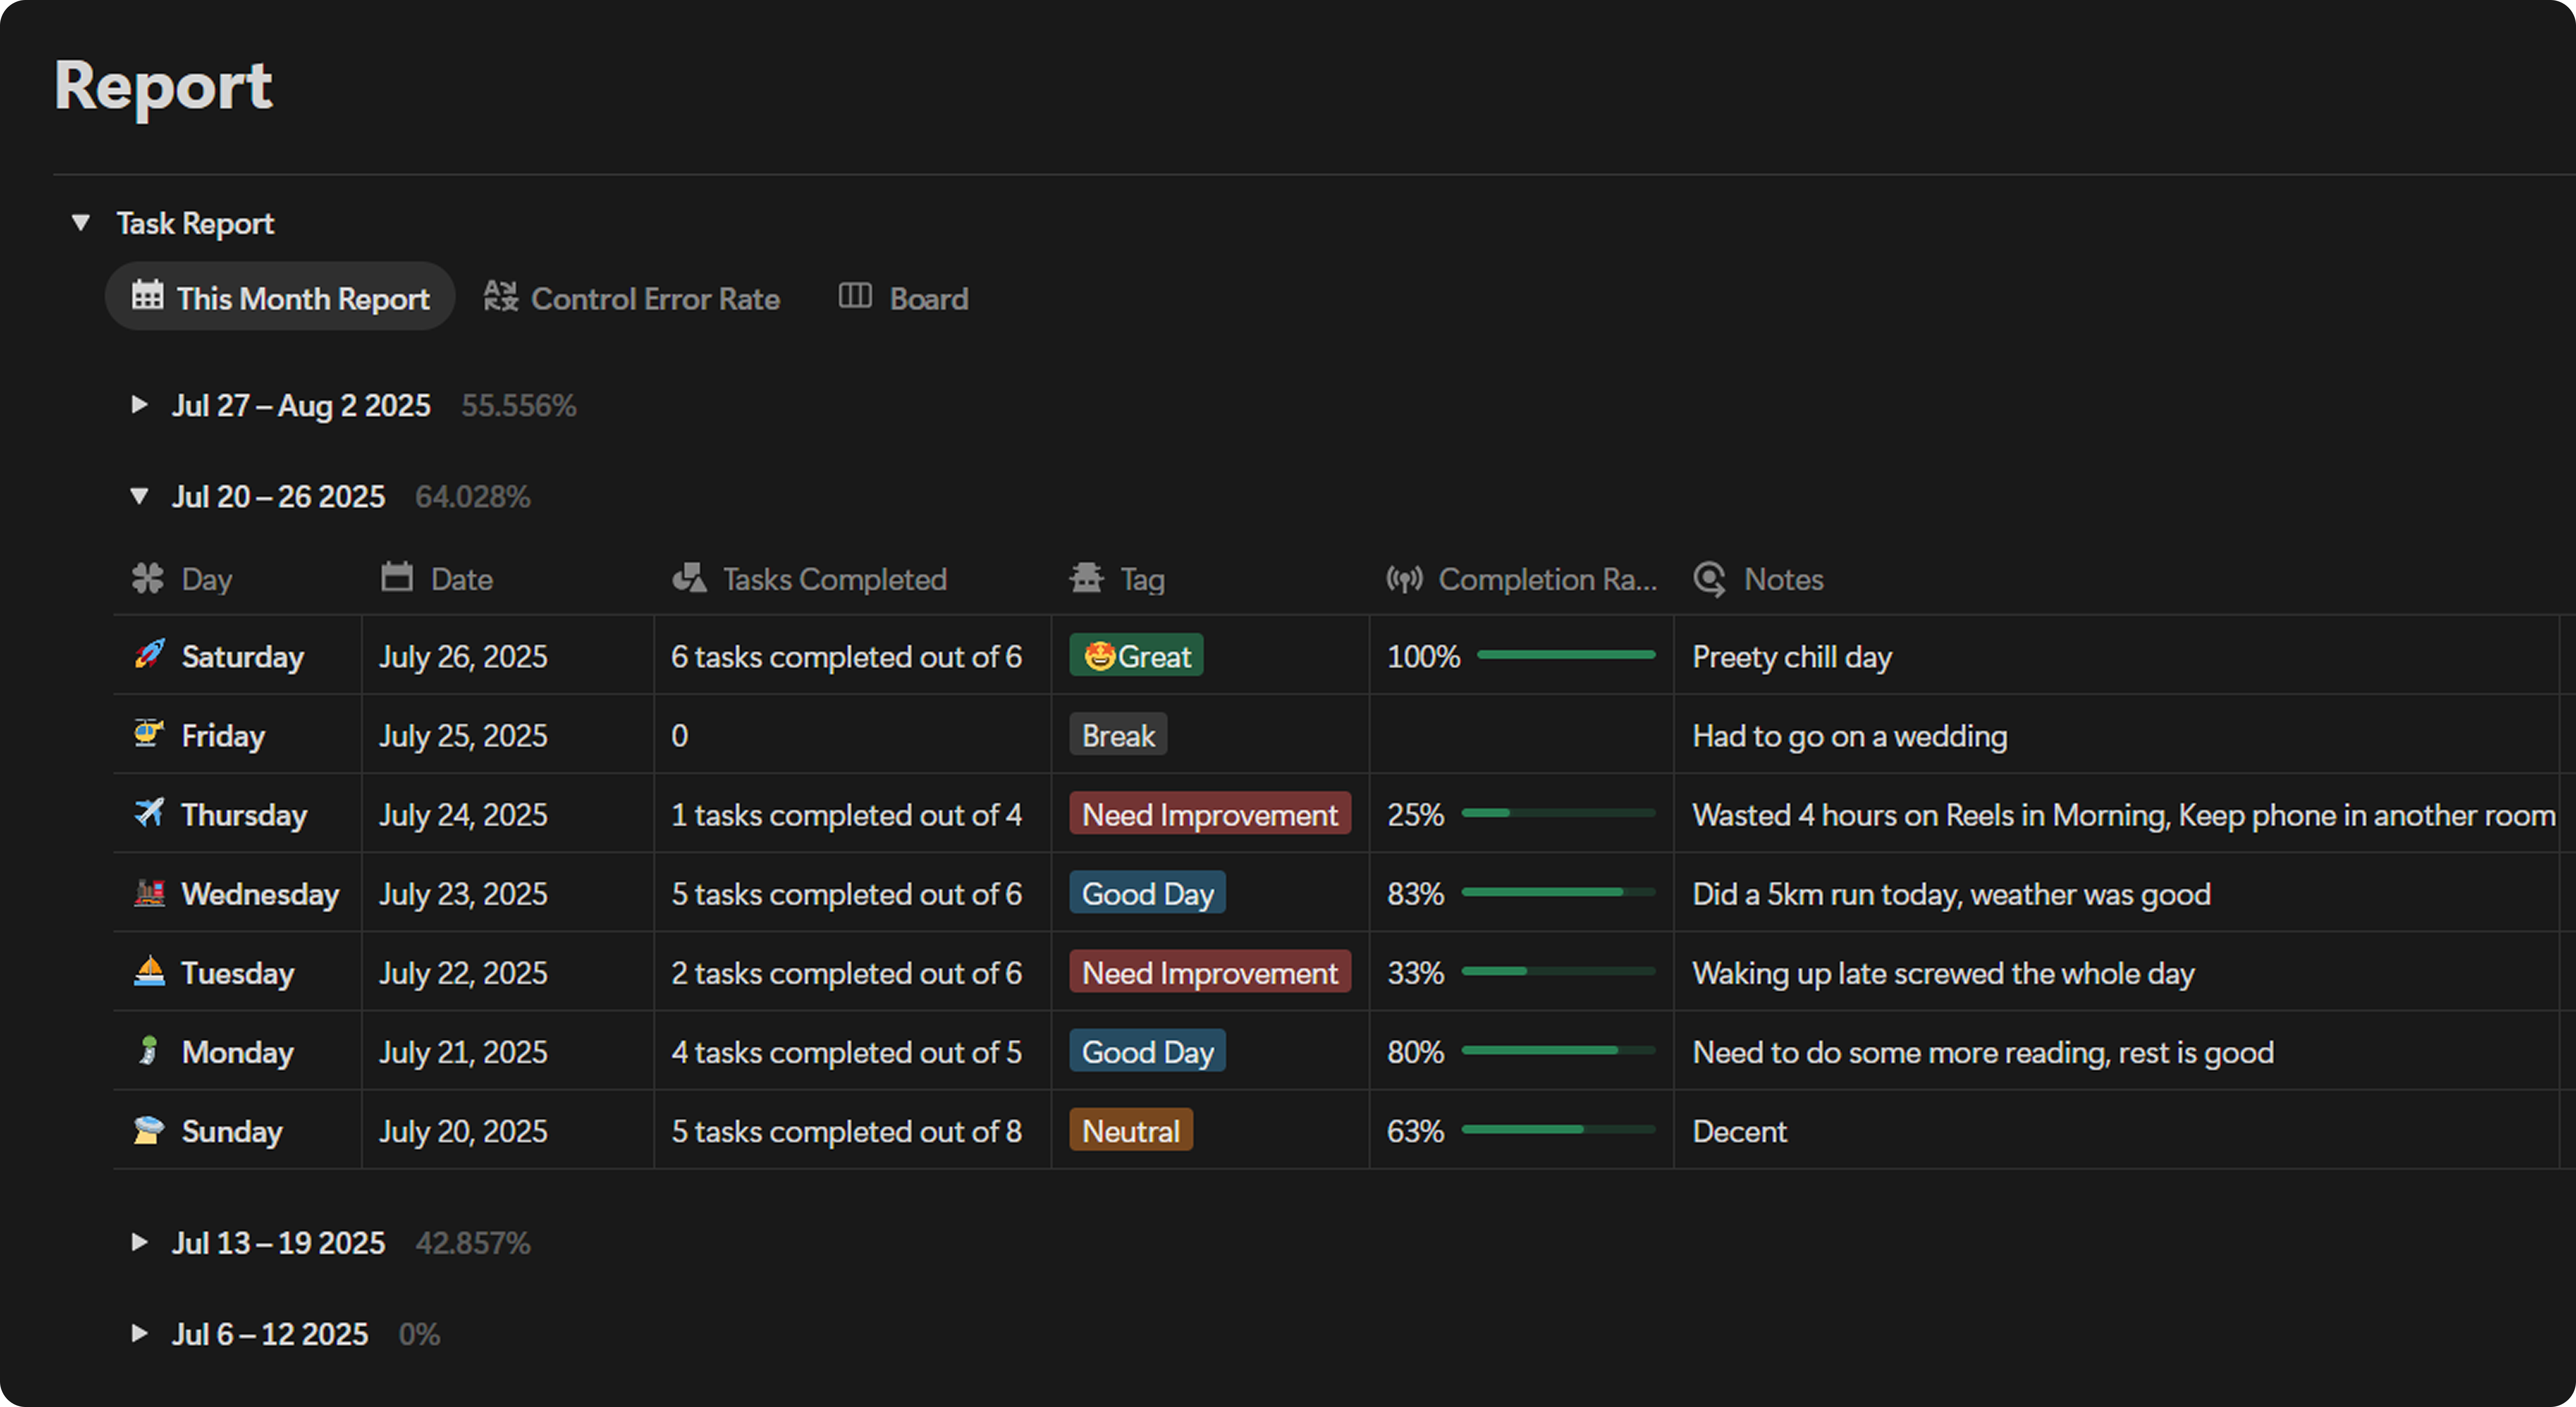This screenshot has height=1407, width=2576.
Task: Click the Break tag on Friday
Action: (1118, 735)
